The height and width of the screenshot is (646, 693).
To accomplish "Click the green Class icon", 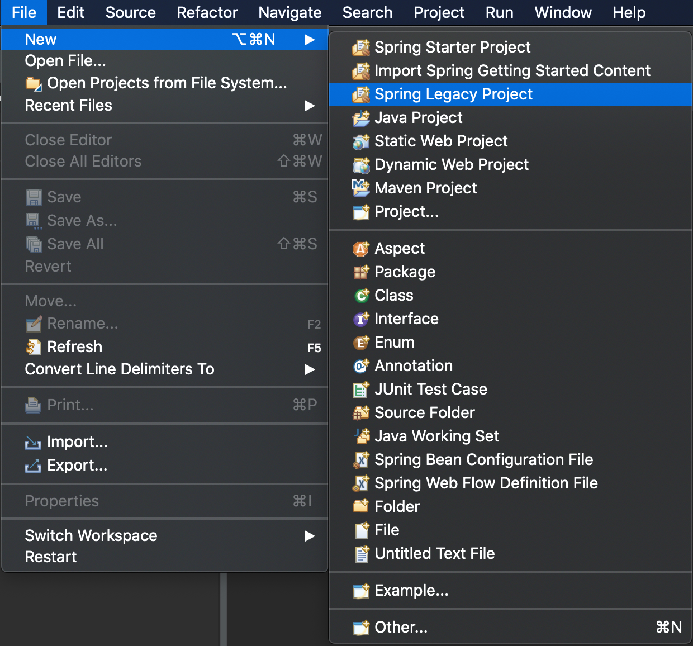I will (361, 296).
